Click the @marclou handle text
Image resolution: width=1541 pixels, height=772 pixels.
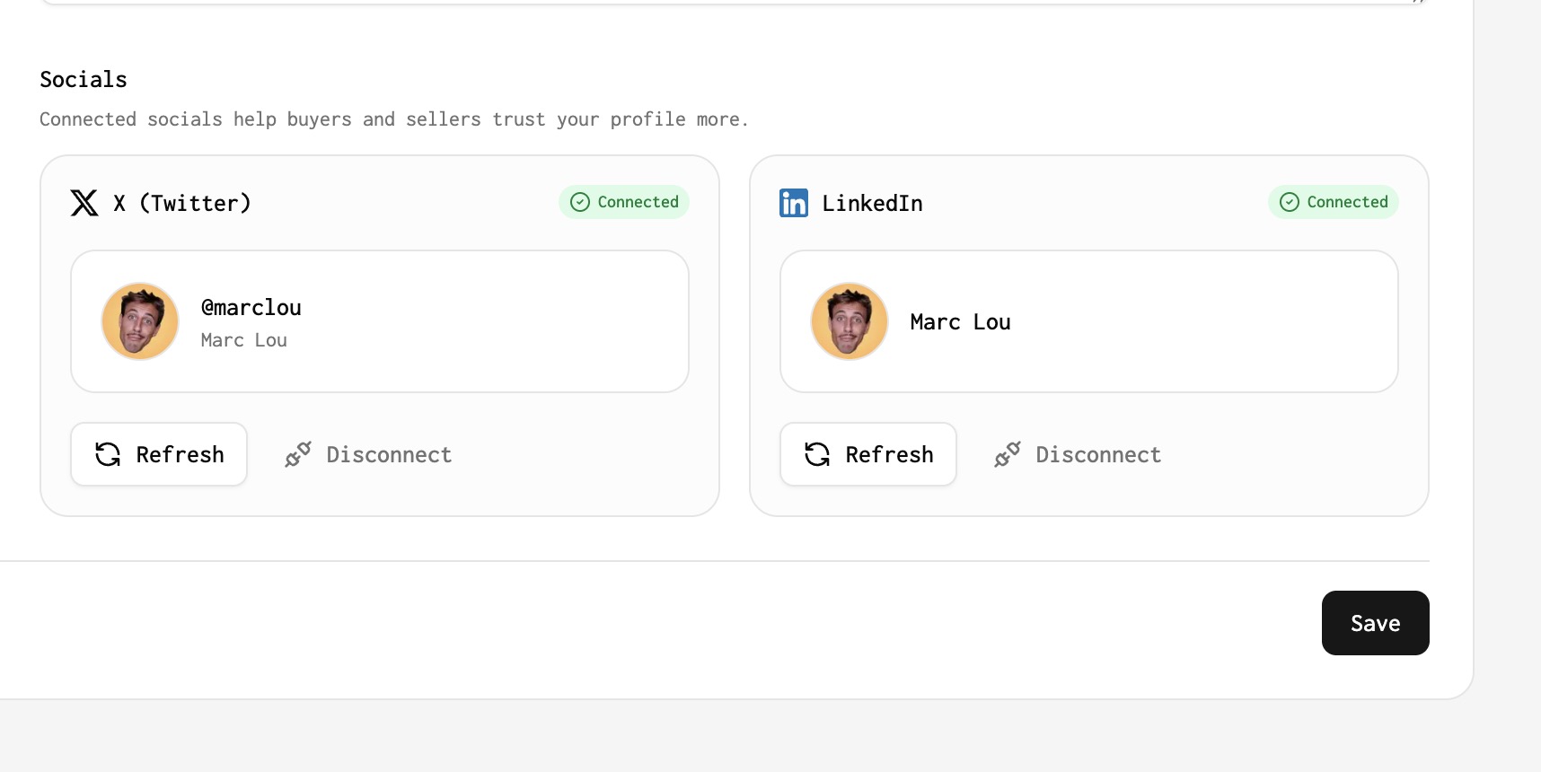pos(251,308)
